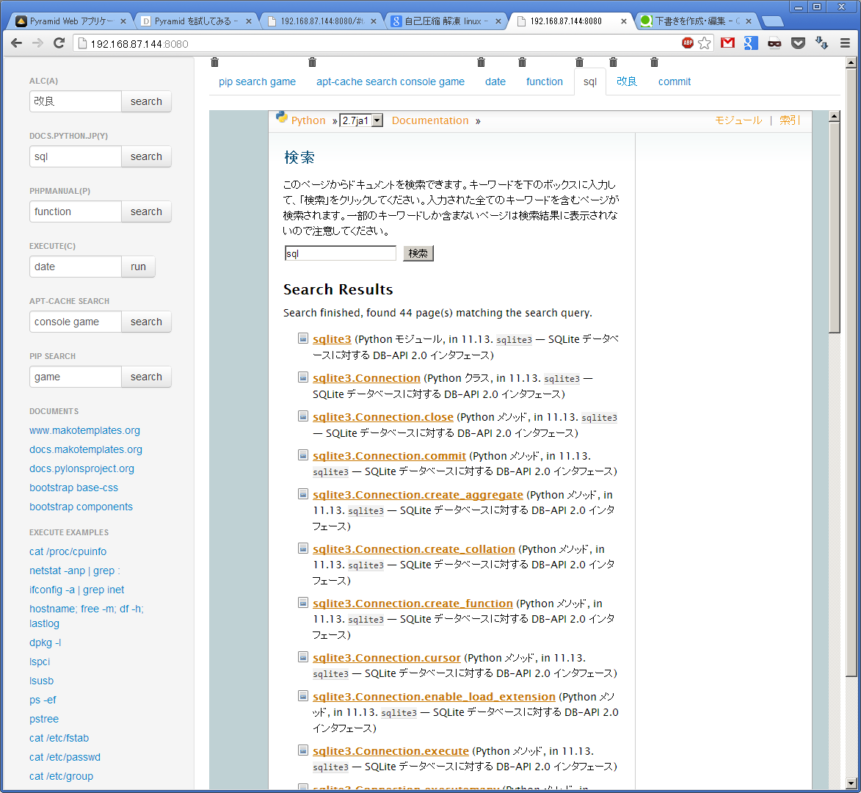Close the '自己圧縮 解凍 linux' browser tab

(x=498, y=21)
